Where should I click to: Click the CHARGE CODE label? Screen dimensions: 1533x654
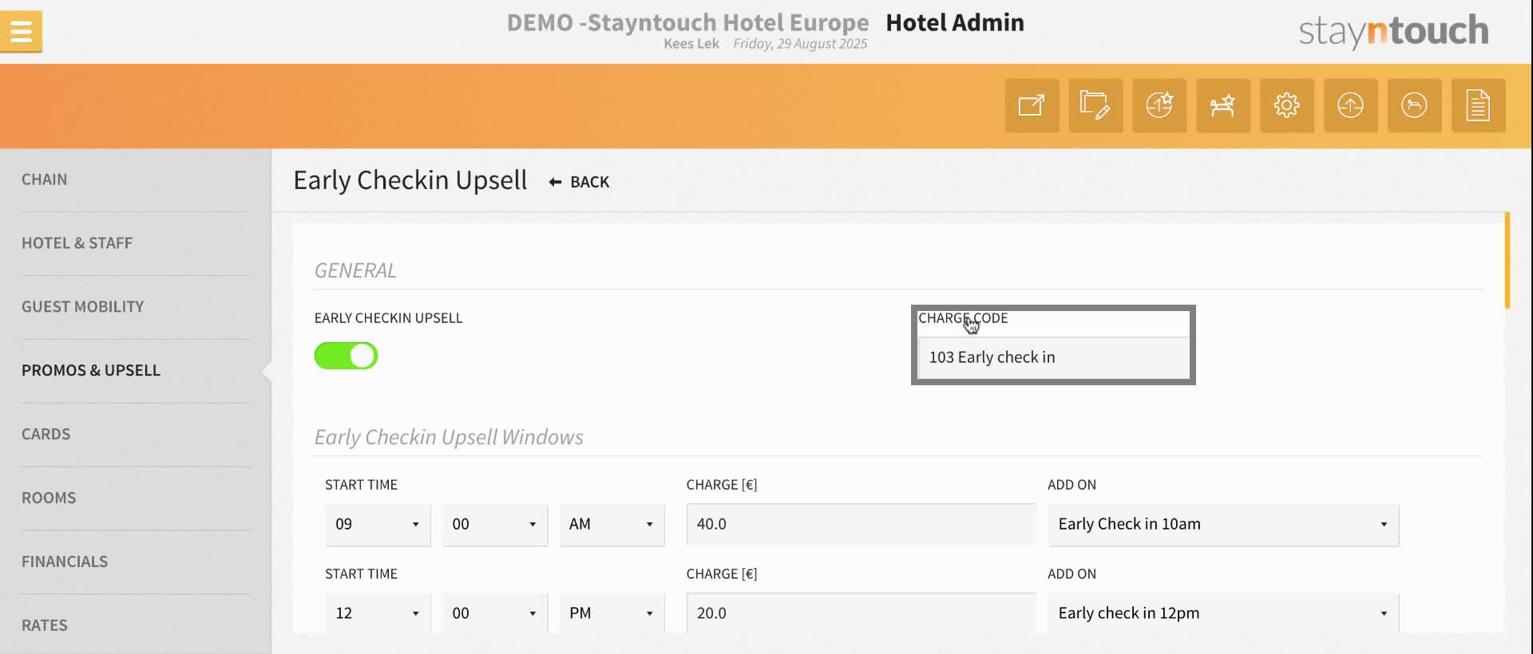(963, 318)
